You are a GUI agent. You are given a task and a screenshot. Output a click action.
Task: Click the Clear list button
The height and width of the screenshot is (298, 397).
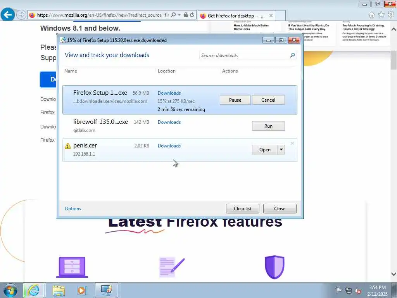pos(243,208)
